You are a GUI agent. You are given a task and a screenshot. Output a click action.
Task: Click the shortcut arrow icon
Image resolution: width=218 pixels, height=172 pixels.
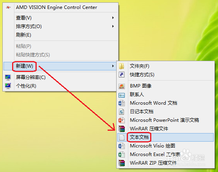click(122, 75)
